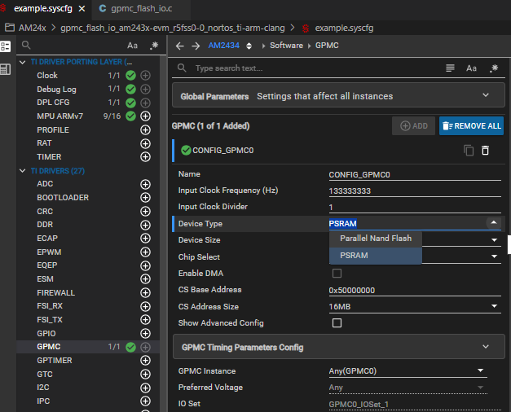
Task: Select Debug Log in the sidebar
Action: 56,90
